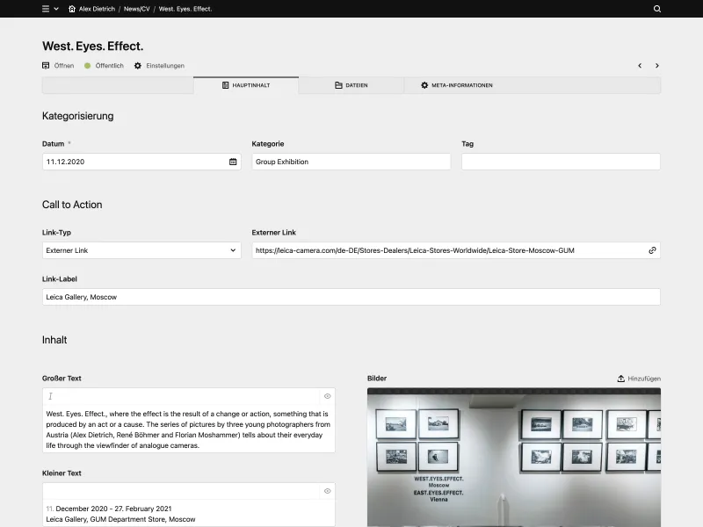Click the Öffnen icon in the header

(45, 65)
